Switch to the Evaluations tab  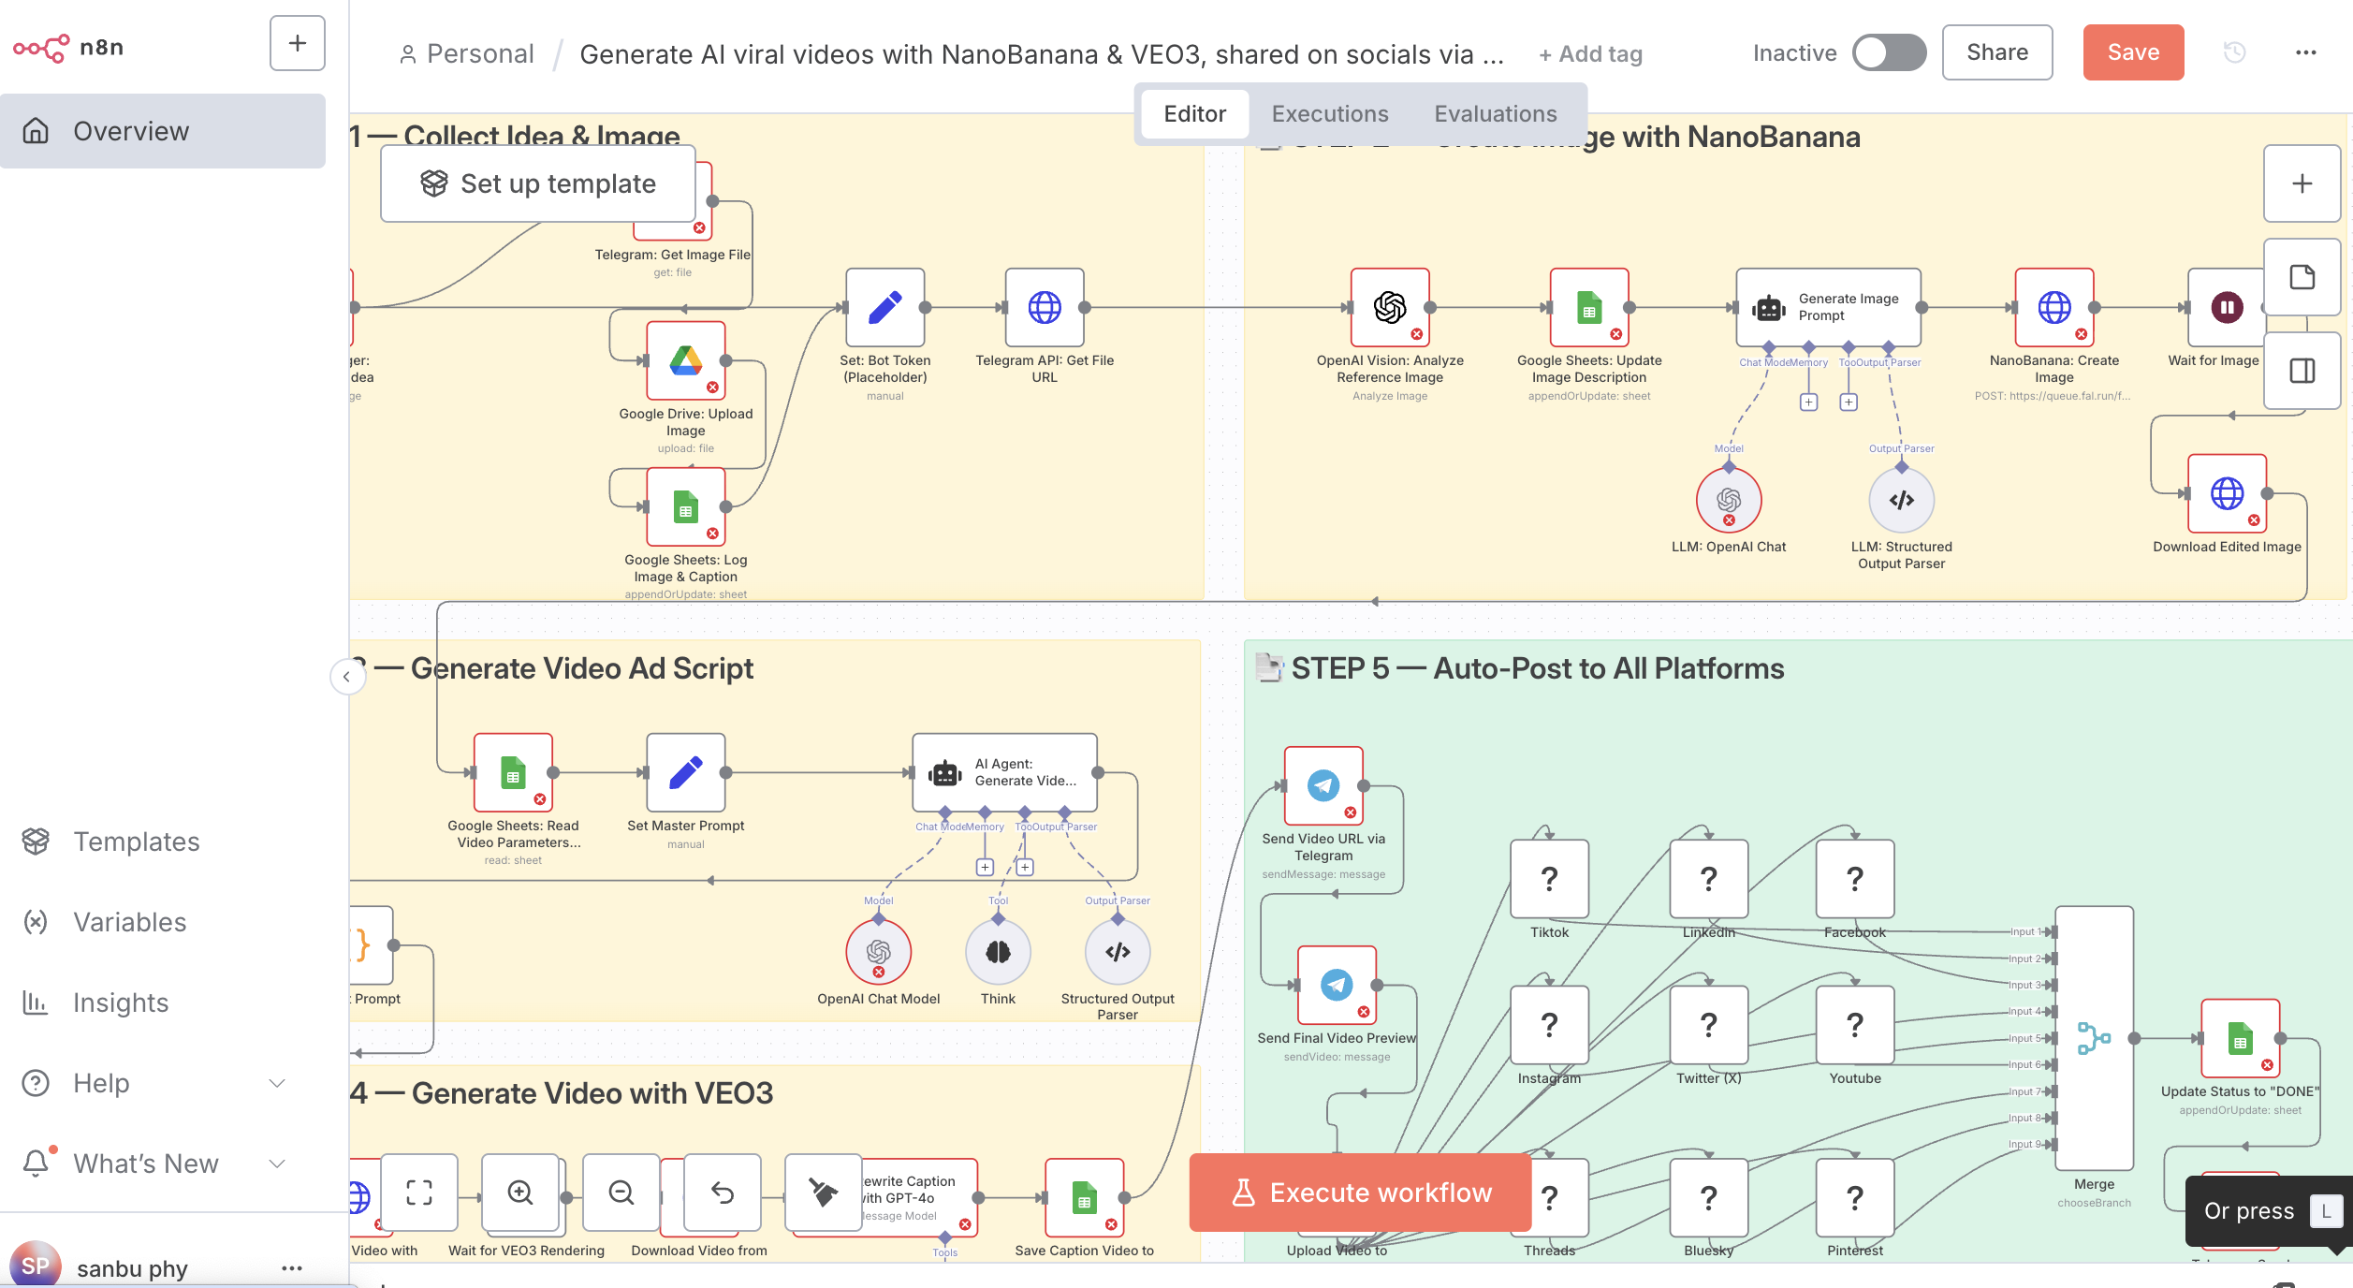pyautogui.click(x=1495, y=113)
